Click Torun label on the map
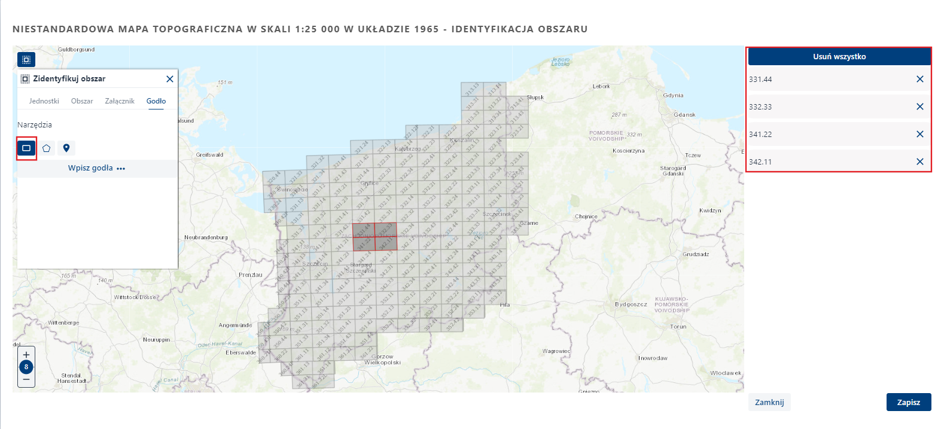The width and height of the screenshot is (941, 429). (678, 327)
